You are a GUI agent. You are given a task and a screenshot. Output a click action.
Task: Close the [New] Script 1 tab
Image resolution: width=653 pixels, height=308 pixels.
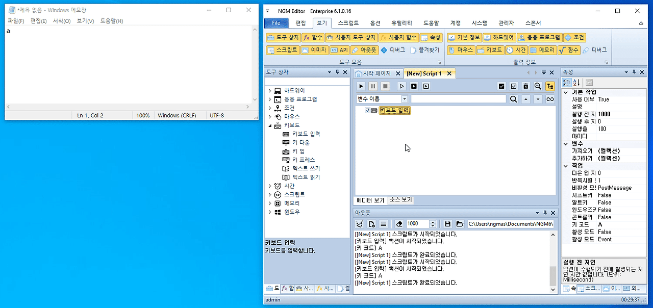pyautogui.click(x=449, y=73)
